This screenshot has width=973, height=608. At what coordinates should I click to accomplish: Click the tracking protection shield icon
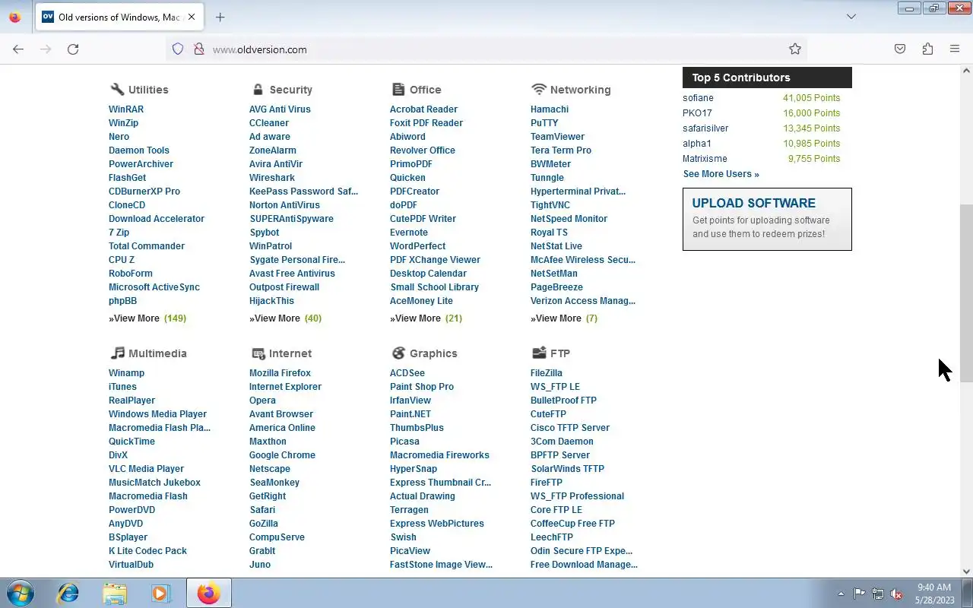point(178,49)
